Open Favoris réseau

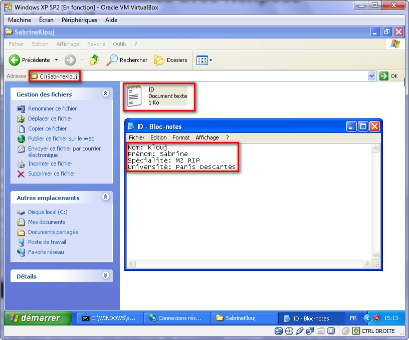(x=46, y=252)
